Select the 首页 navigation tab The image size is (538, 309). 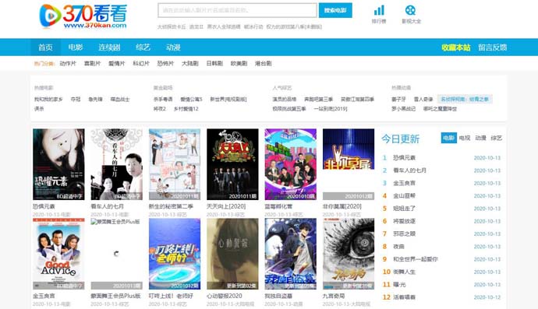[x=46, y=47]
